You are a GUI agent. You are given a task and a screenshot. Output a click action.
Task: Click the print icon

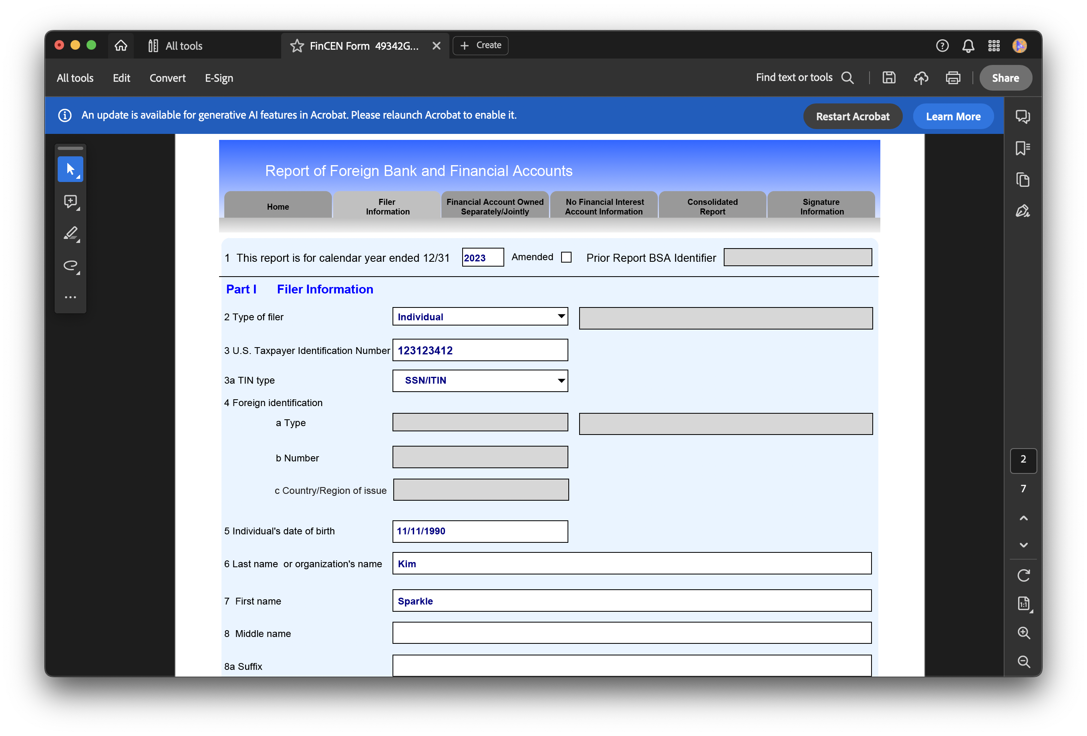click(x=953, y=78)
